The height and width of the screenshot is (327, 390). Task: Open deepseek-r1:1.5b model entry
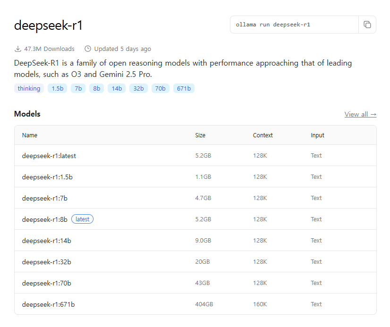tap(47, 177)
